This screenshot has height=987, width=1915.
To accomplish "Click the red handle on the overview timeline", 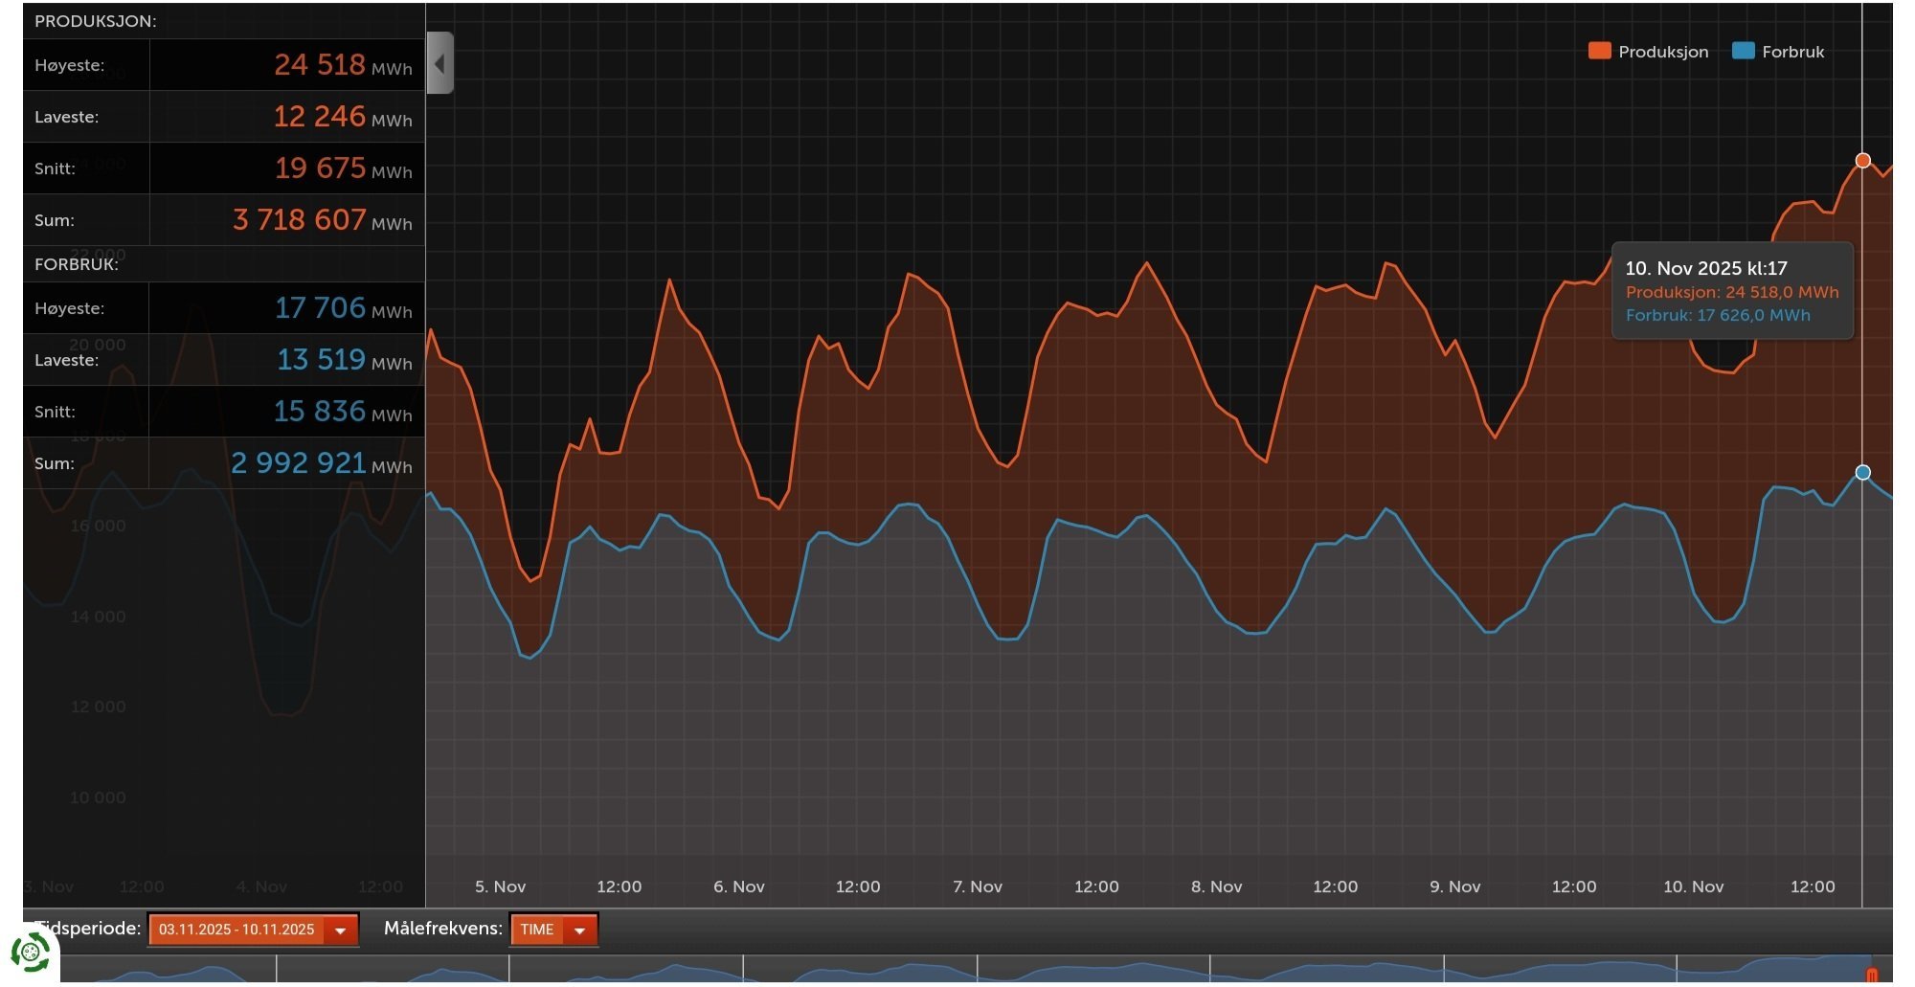I will 1871,975.
